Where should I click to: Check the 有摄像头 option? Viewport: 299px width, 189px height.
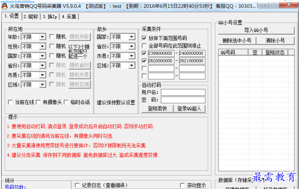tap(38, 102)
